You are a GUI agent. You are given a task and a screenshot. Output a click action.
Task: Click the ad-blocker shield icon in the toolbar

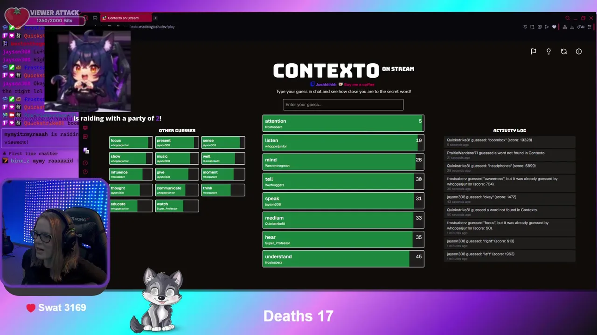click(540, 27)
